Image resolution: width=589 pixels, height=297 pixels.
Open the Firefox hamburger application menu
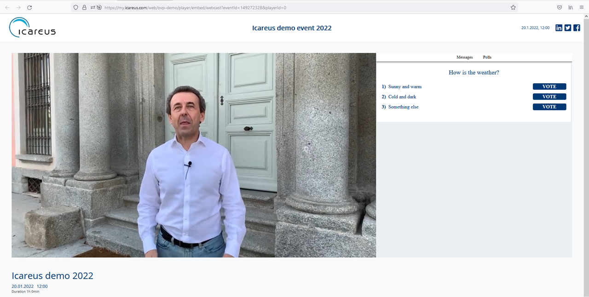(582, 8)
